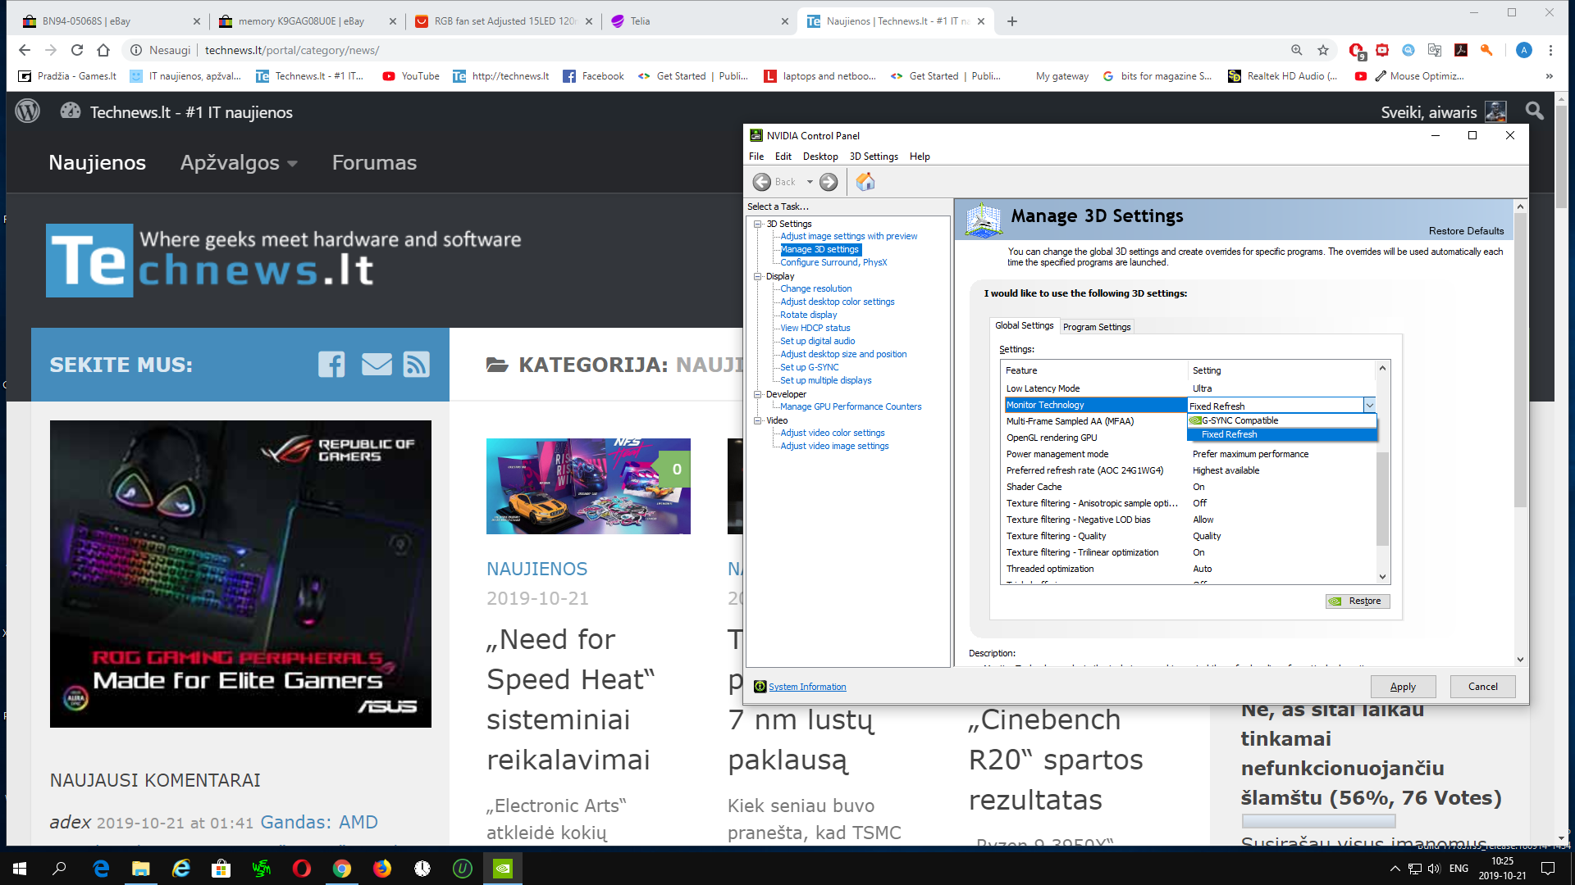1575x885 pixels.
Task: Open Firefox from the taskbar
Action: point(382,869)
